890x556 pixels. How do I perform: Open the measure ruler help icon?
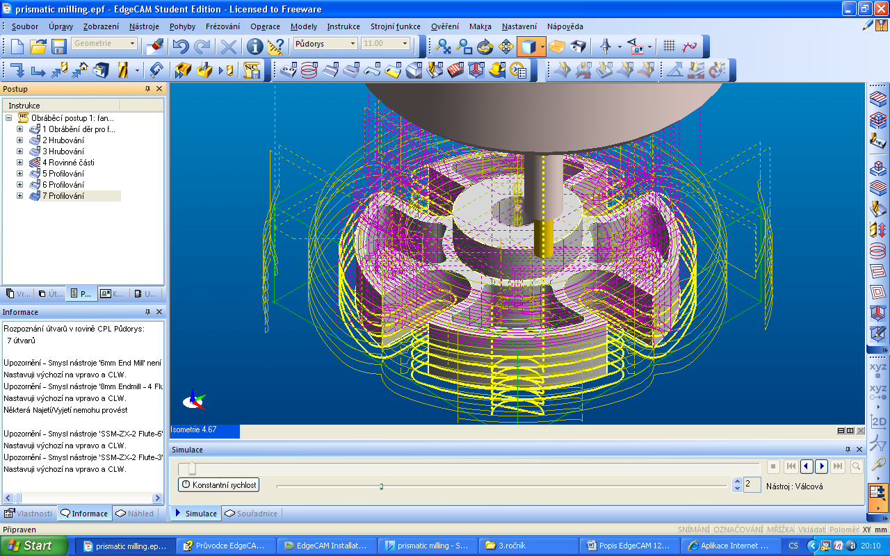tap(276, 47)
